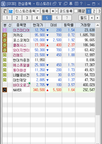The image size is (102, 144).
Task: Click the 신 badge next to 카카오
Action: coord(5,35)
